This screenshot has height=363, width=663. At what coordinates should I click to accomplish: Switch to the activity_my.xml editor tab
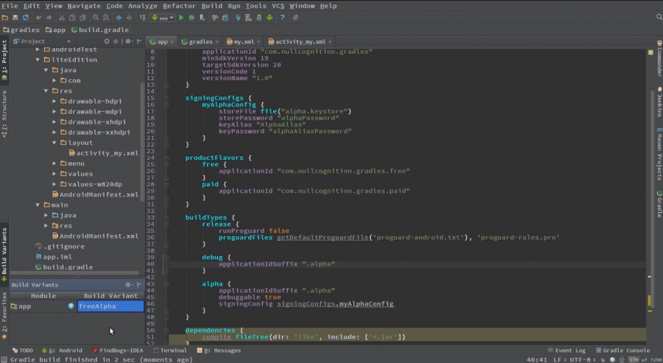pos(300,42)
